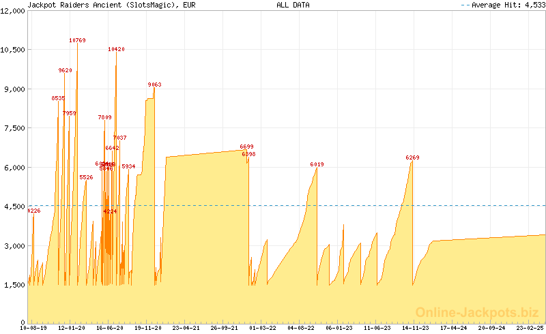Click the peak value label 9063

(155, 85)
